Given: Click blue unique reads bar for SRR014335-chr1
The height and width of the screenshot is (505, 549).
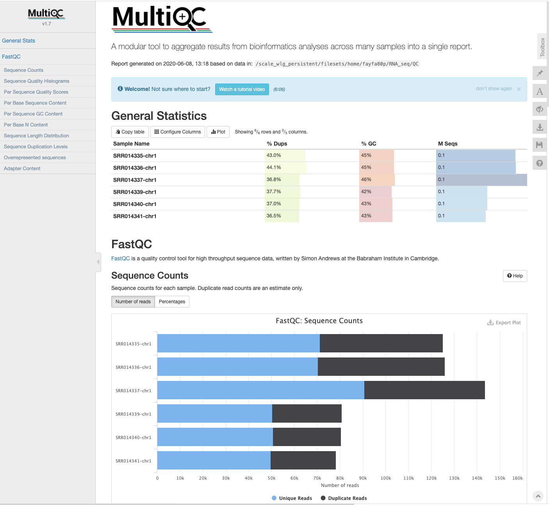Looking at the screenshot, I should 238,343.
